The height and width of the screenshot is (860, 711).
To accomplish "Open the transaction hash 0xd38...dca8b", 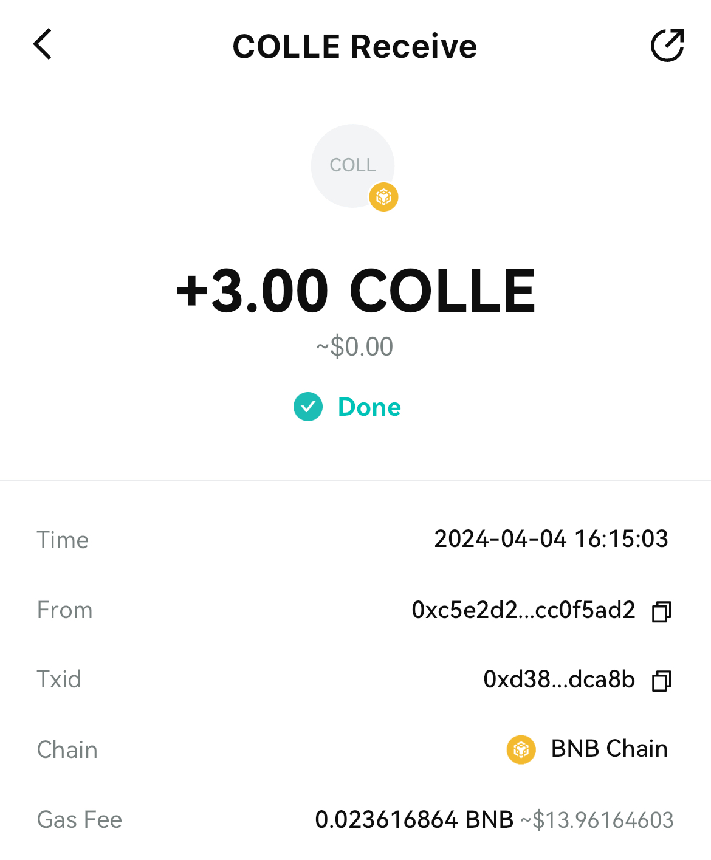I will coord(558,679).
